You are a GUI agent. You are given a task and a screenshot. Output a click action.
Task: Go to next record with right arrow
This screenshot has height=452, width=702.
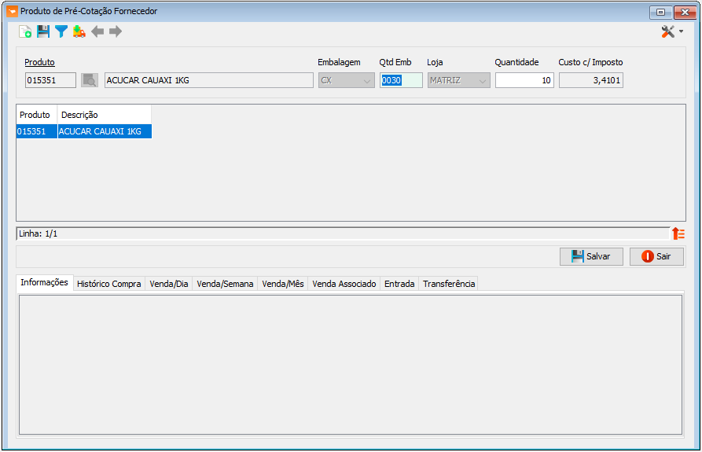point(116,31)
